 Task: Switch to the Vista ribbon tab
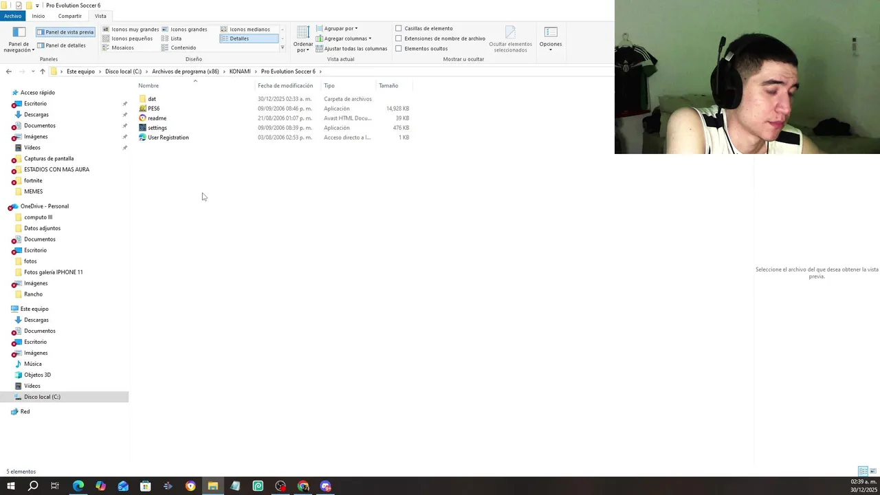pyautogui.click(x=100, y=16)
